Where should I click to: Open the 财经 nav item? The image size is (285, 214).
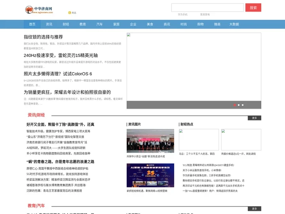(66, 24)
